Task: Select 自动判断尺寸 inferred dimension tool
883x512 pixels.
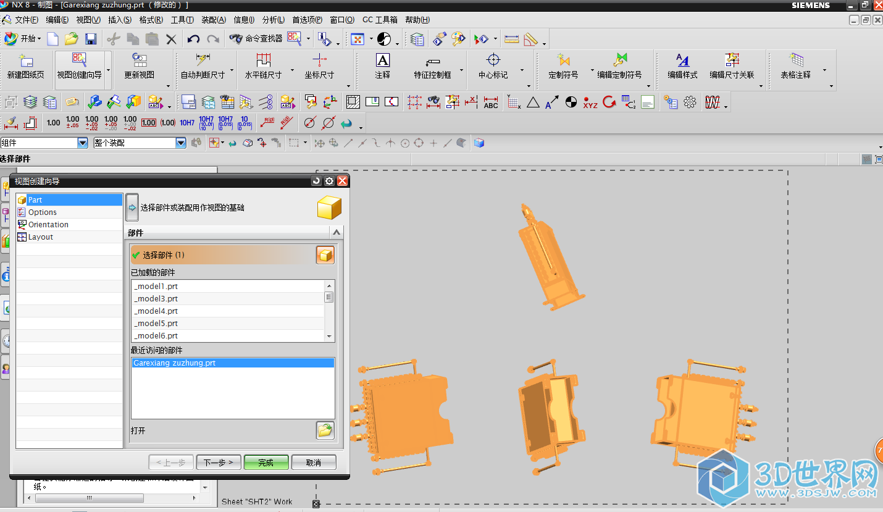Action: coord(203,67)
